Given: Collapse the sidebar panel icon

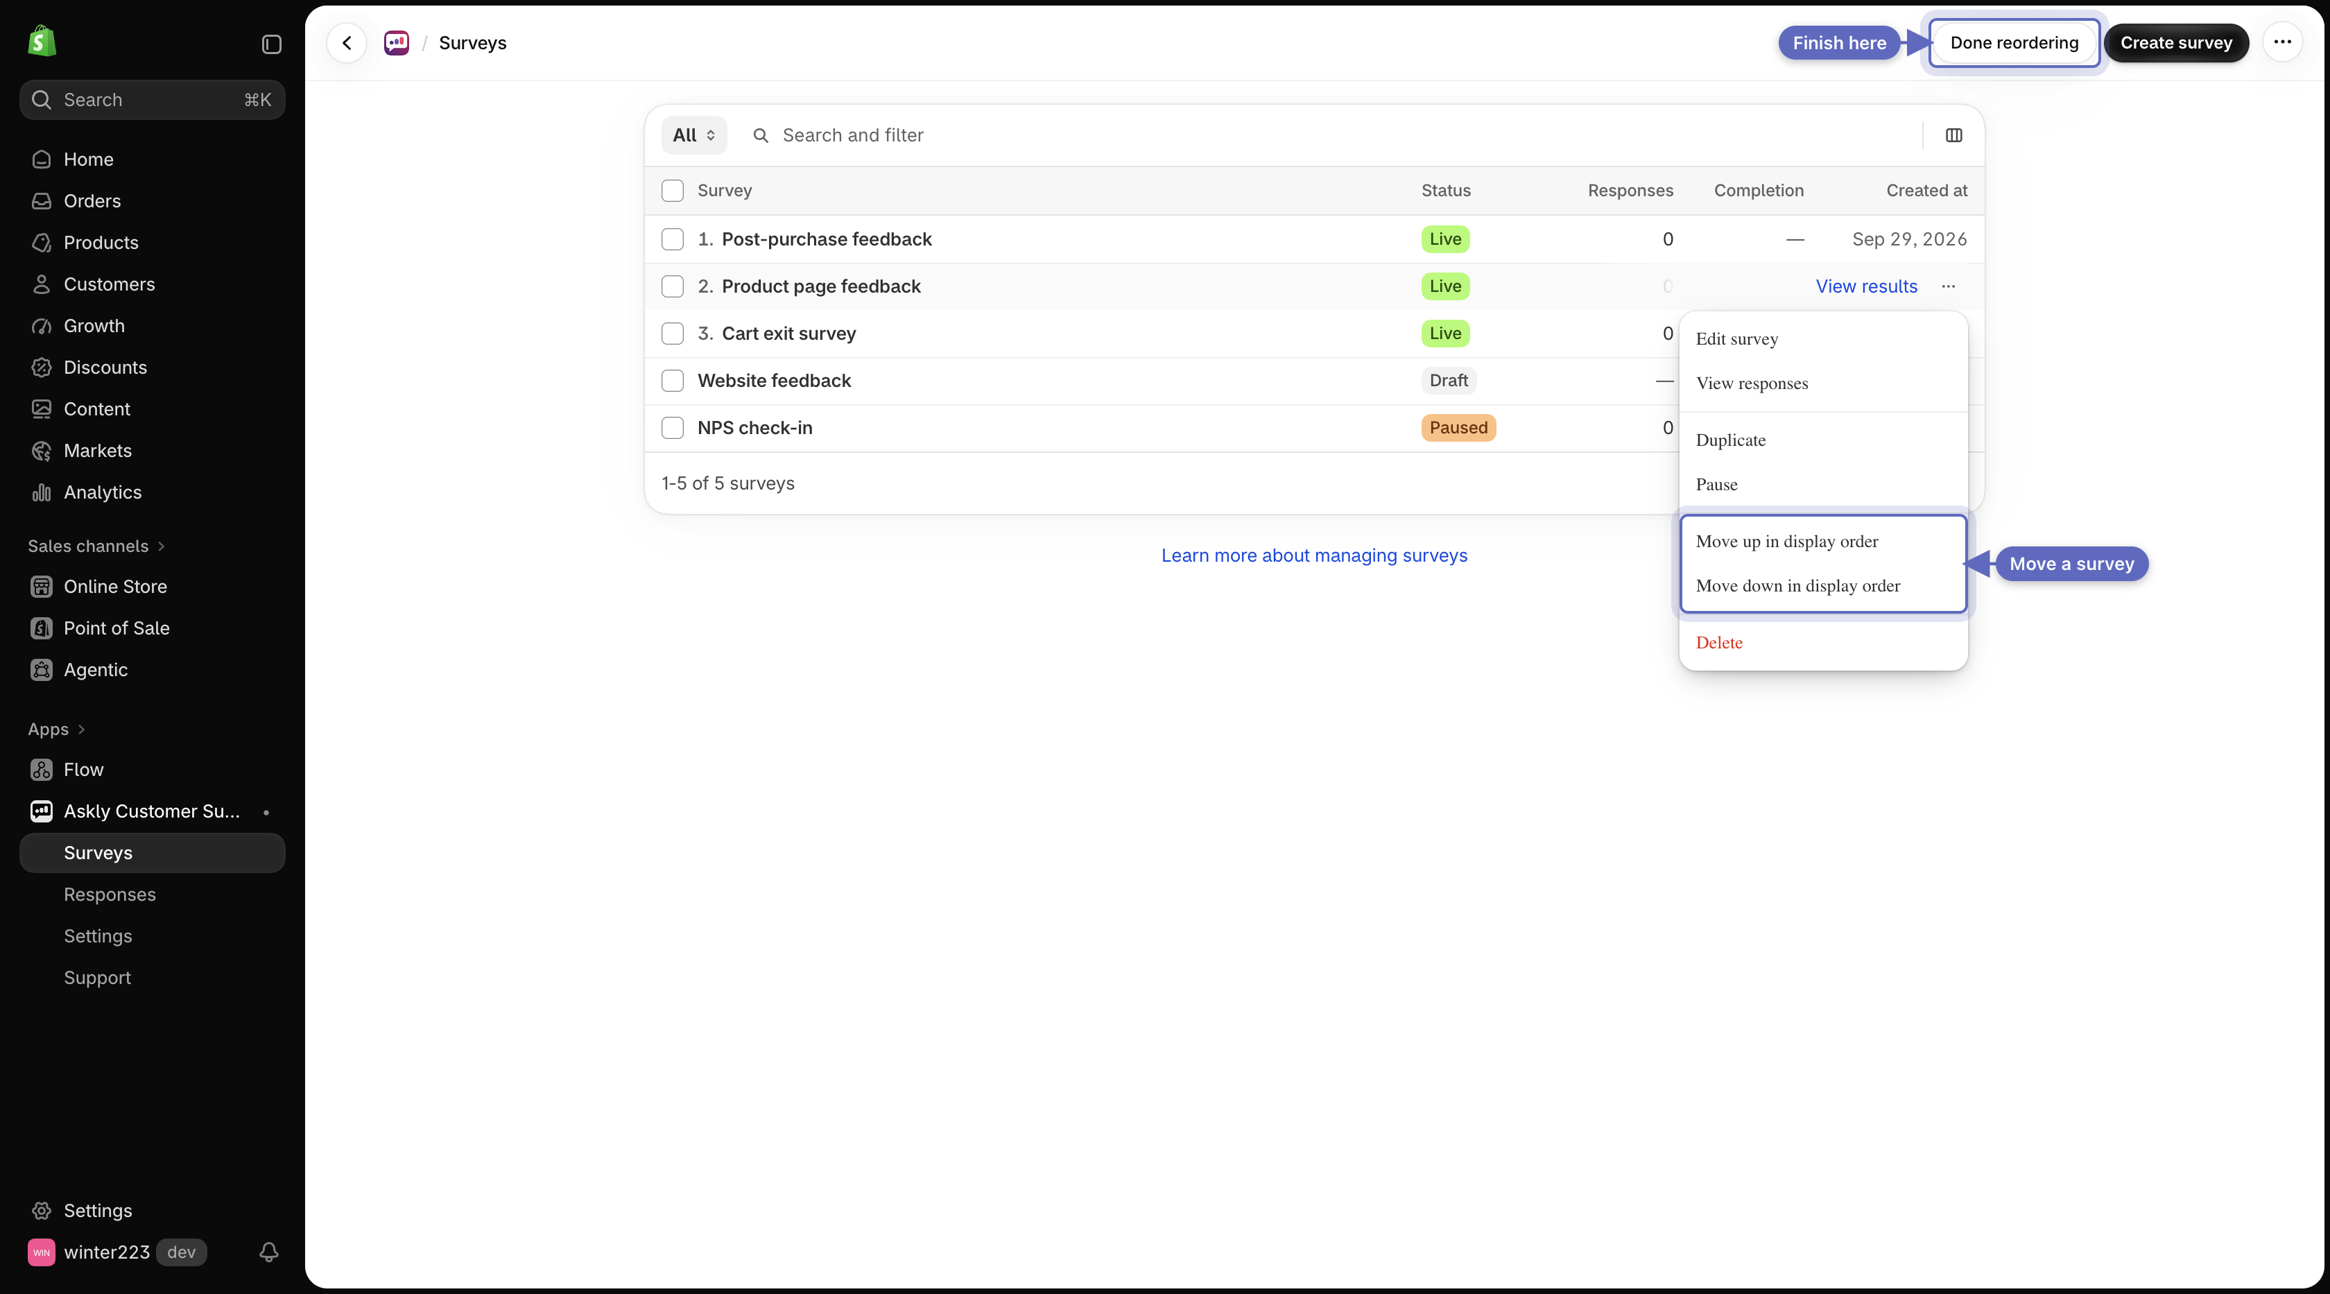Looking at the screenshot, I should point(271,44).
